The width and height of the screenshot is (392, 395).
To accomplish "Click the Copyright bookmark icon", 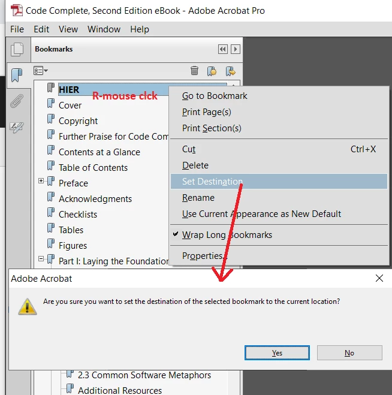I will [x=51, y=119].
